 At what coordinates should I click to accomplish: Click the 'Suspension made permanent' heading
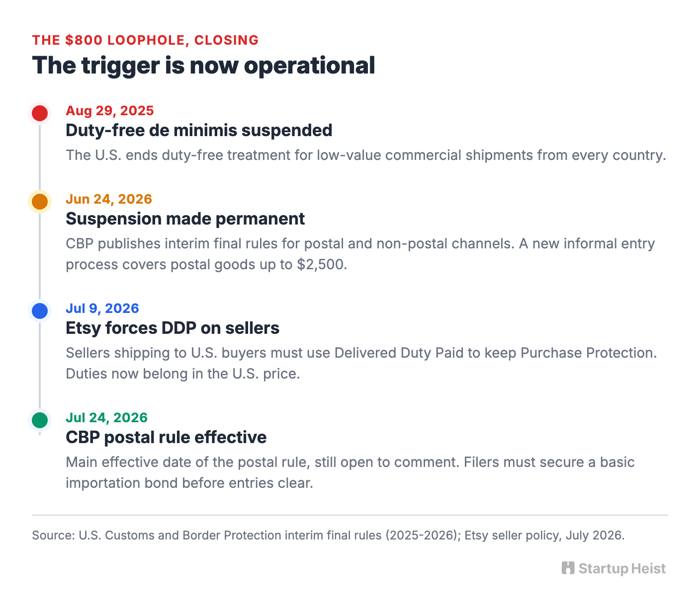(185, 219)
